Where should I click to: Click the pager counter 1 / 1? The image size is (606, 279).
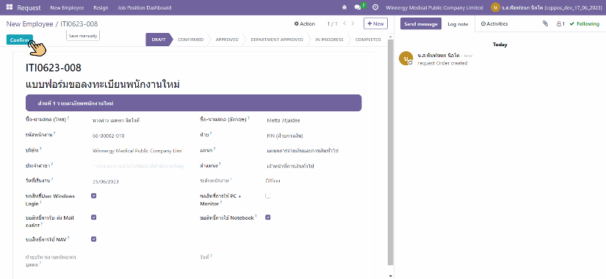pos(332,24)
